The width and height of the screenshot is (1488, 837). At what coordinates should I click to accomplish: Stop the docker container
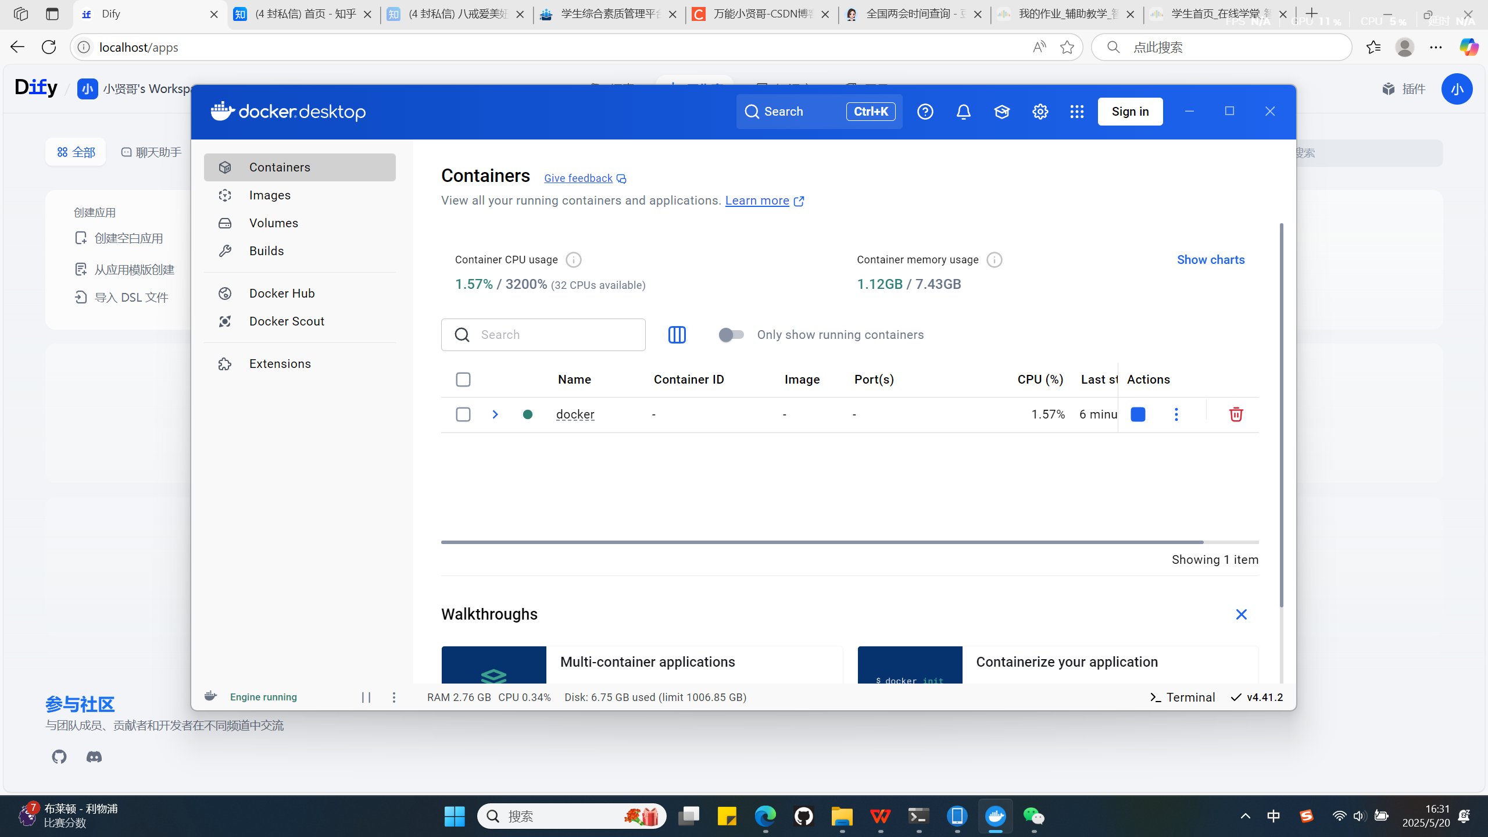pos(1138,414)
